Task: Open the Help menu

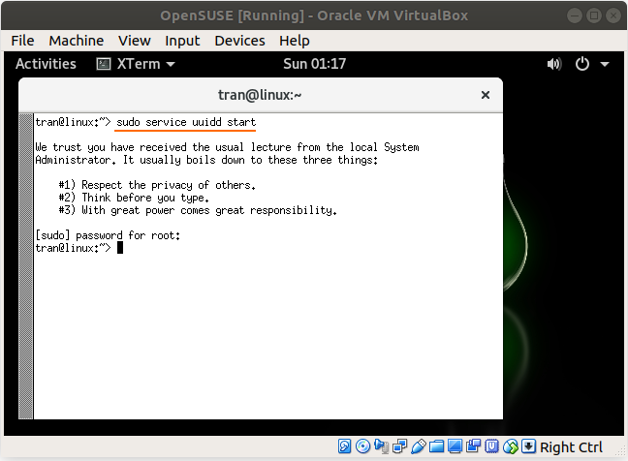Action: pyautogui.click(x=295, y=41)
